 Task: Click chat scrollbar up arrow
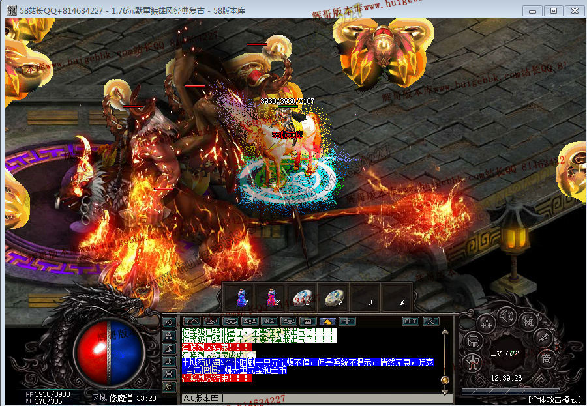pyautogui.click(x=445, y=332)
